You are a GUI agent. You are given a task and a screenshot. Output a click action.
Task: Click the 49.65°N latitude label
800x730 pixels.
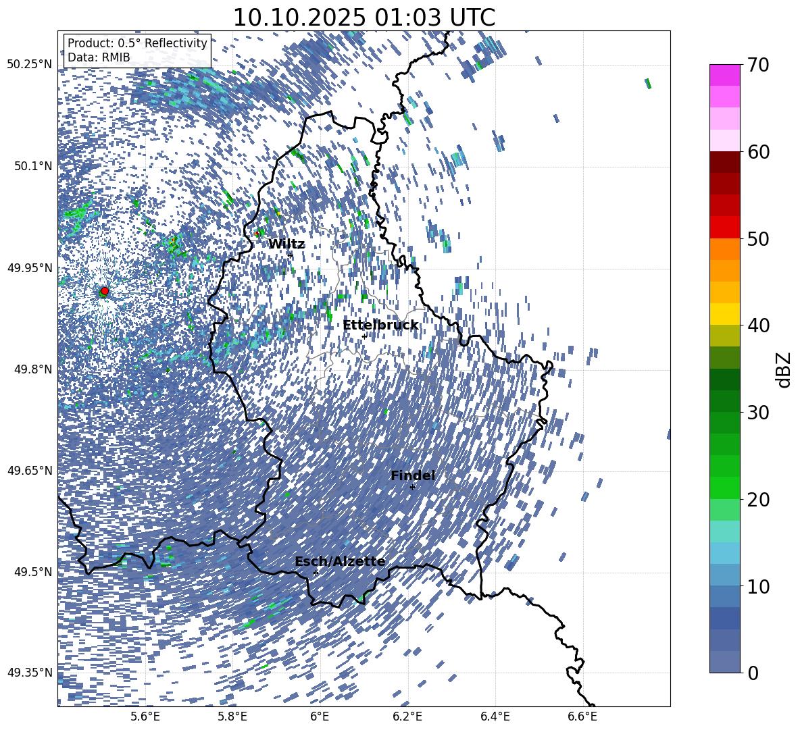coord(30,471)
